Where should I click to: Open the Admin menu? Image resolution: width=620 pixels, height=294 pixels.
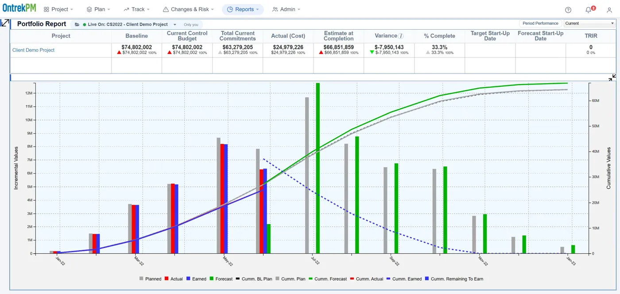286,9
